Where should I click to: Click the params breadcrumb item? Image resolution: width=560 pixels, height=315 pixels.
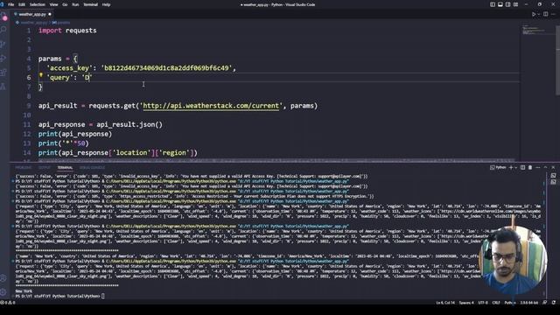(61, 23)
